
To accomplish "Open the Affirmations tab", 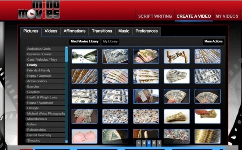I will [74, 31].
